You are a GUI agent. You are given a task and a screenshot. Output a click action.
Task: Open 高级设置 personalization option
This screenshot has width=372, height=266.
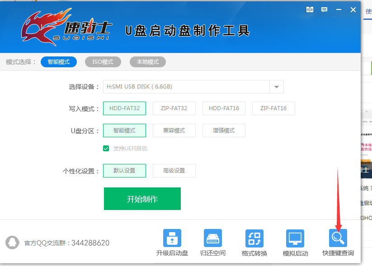[x=174, y=171]
